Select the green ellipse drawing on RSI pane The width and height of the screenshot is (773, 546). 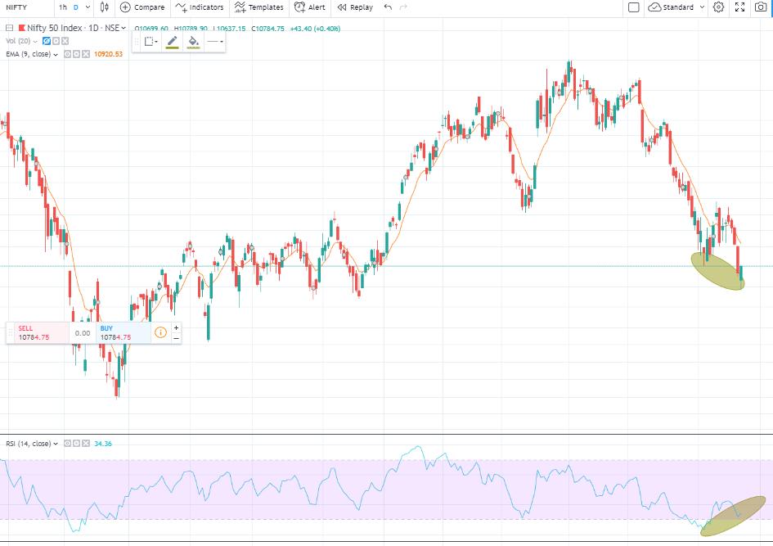point(733,516)
